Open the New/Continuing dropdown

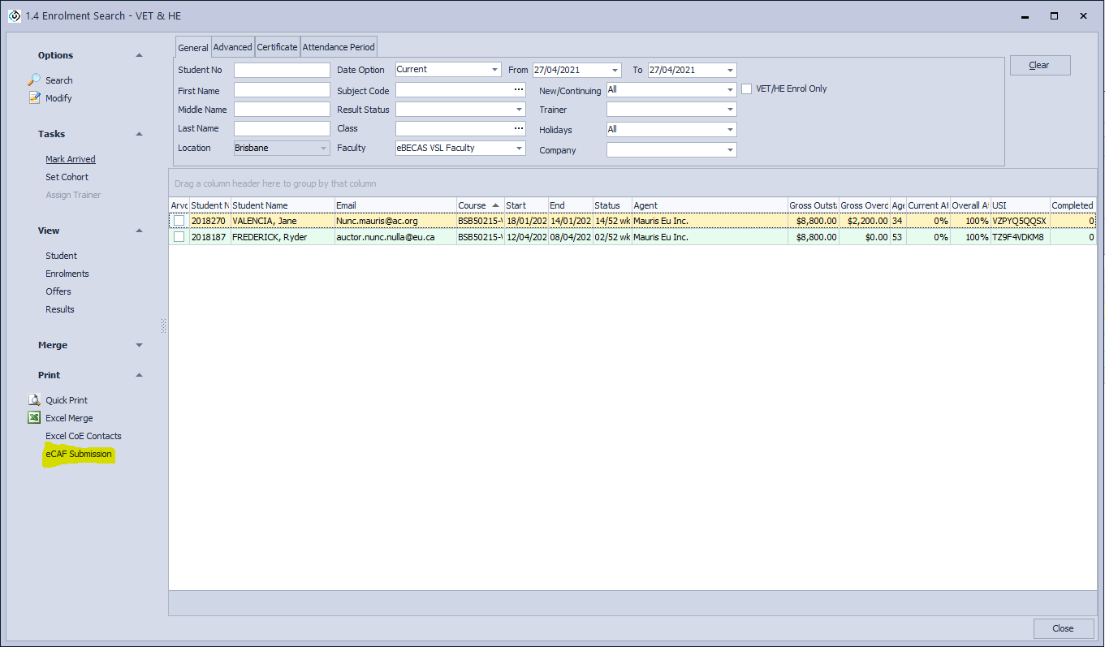pyautogui.click(x=730, y=90)
